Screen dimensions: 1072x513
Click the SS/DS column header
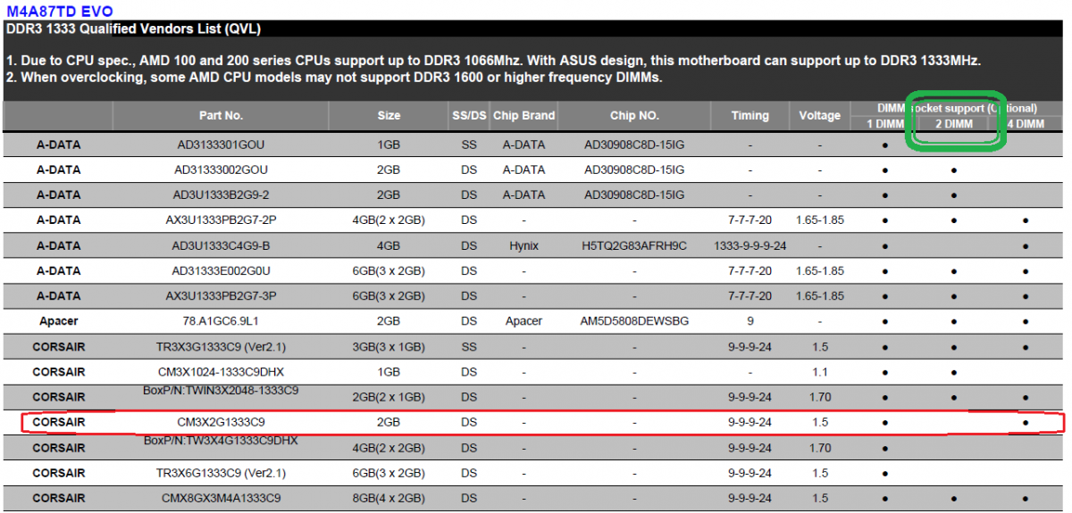coord(468,115)
